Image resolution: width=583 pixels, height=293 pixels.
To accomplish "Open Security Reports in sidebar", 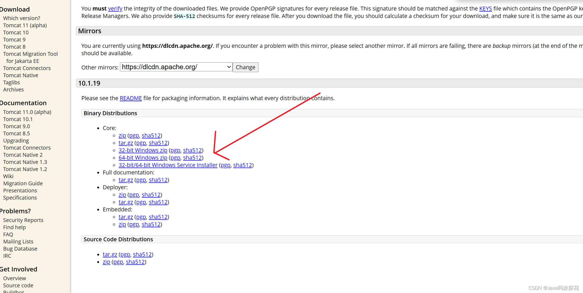I will pyautogui.click(x=23, y=220).
